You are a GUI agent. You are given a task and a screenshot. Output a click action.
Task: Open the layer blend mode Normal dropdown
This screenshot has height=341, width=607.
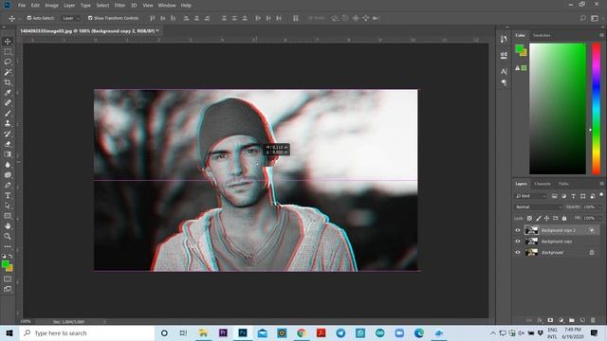(x=538, y=207)
